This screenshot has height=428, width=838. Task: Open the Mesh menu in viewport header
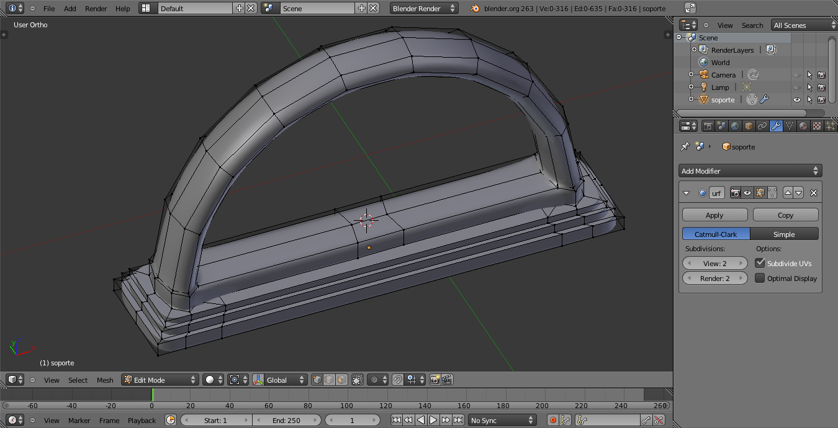(105, 380)
